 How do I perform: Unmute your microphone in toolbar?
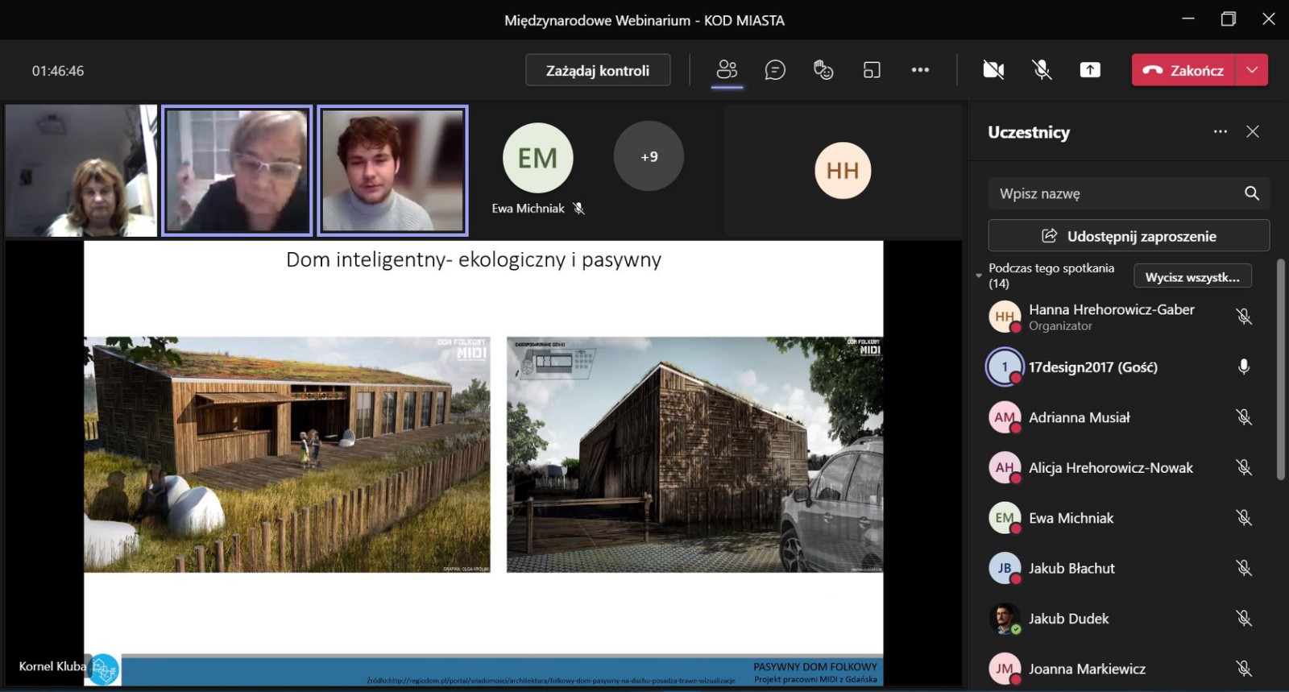1042,70
